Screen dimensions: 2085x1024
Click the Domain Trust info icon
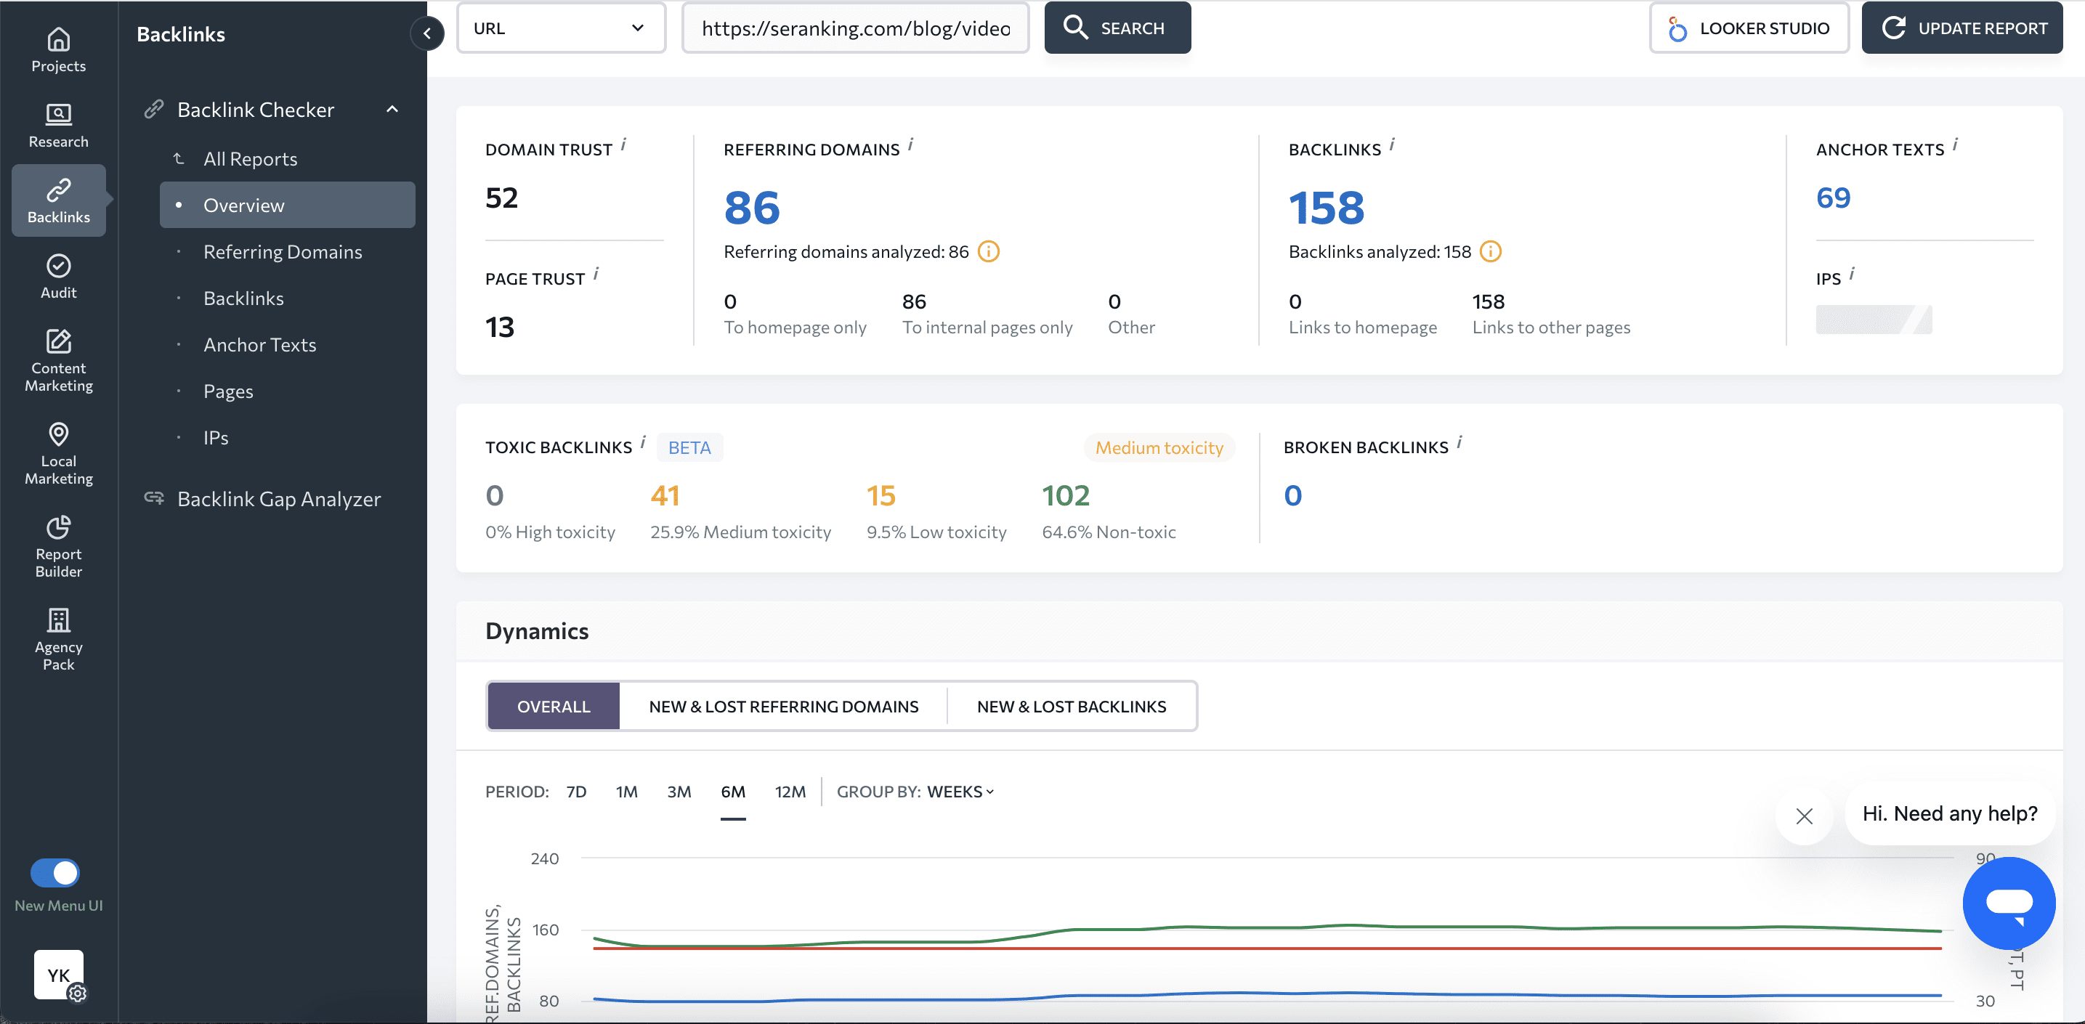coord(623,145)
